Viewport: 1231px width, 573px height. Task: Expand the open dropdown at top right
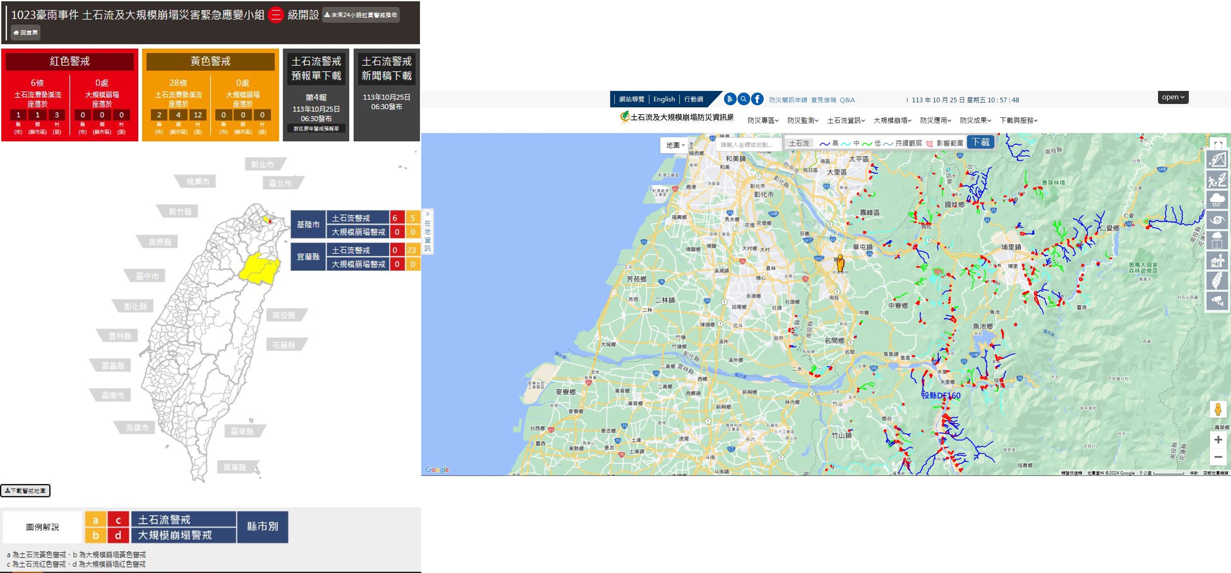coord(1173,97)
